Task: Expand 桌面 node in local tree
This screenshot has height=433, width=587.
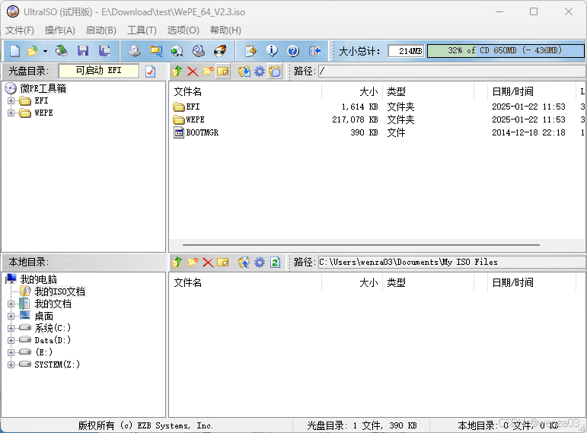Action: [11, 317]
